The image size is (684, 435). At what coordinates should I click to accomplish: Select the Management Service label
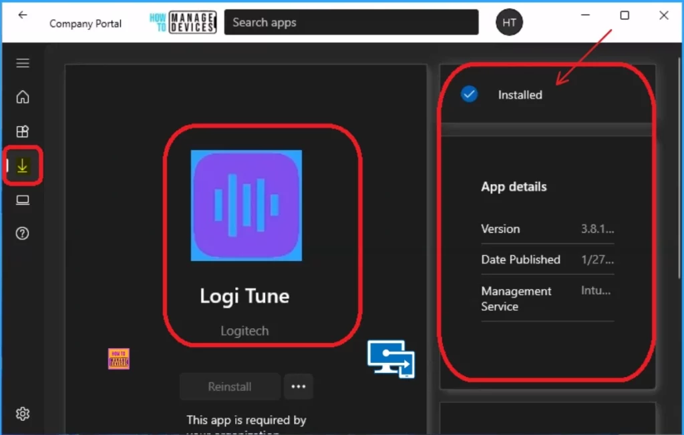click(x=516, y=299)
